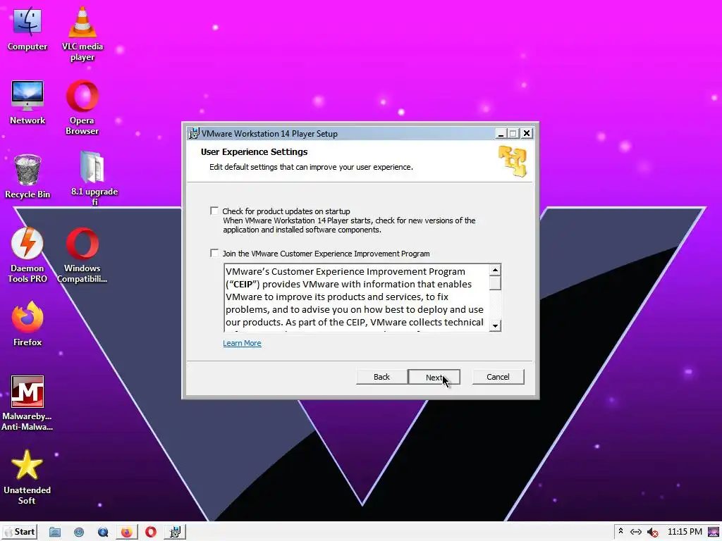Open the 8.1 upgrade folder icon
The width and height of the screenshot is (722, 541).
(94, 178)
